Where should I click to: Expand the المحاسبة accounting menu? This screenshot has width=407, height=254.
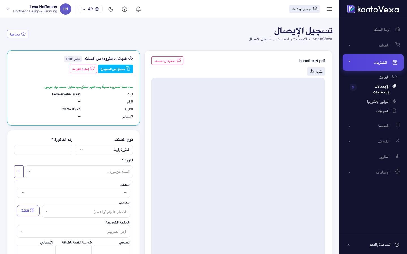coord(373,126)
